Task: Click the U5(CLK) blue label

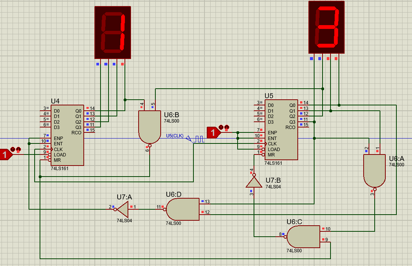Action: pos(175,136)
